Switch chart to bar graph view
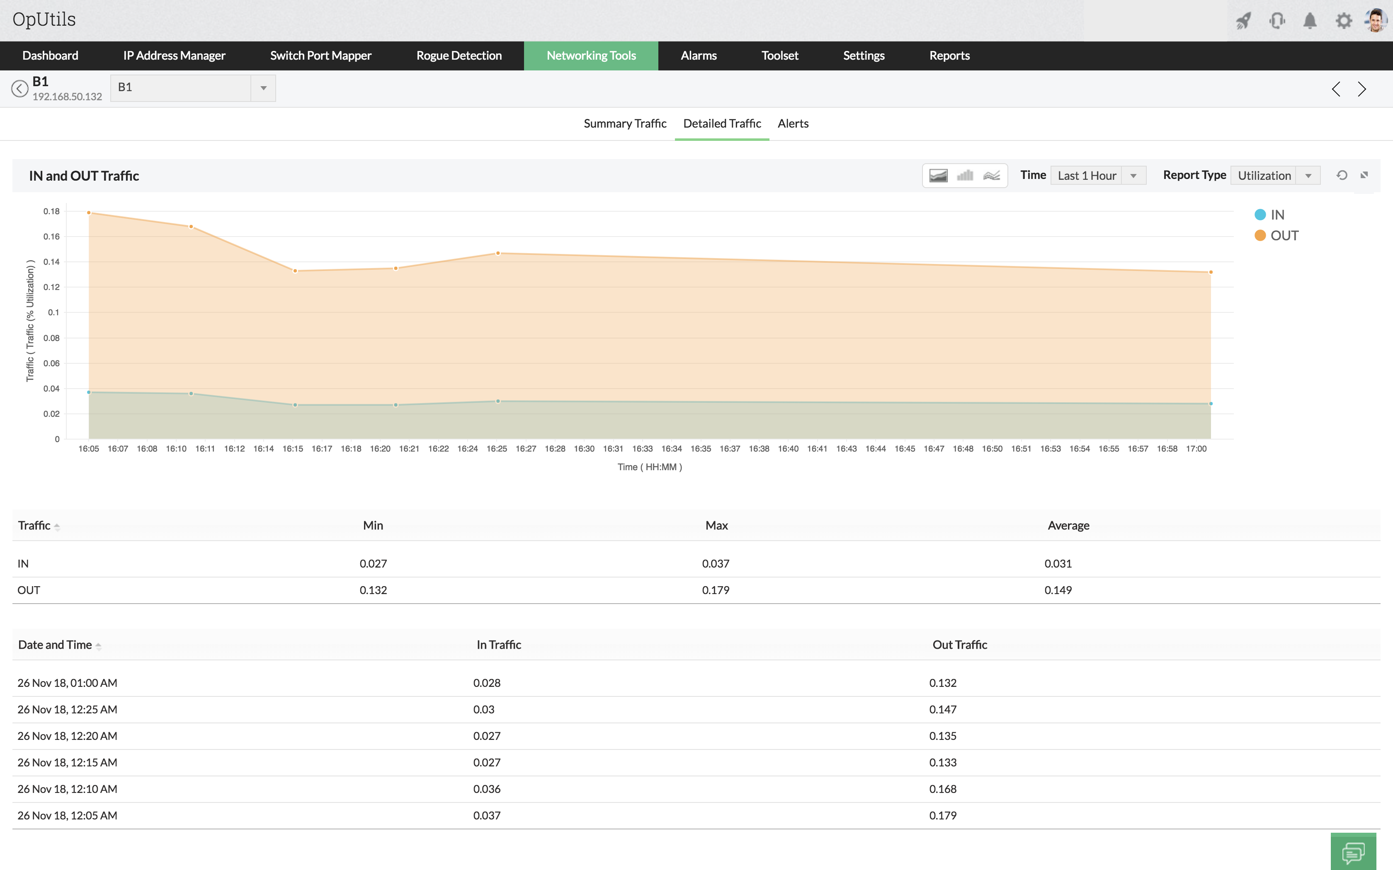1393x870 pixels. click(x=965, y=176)
